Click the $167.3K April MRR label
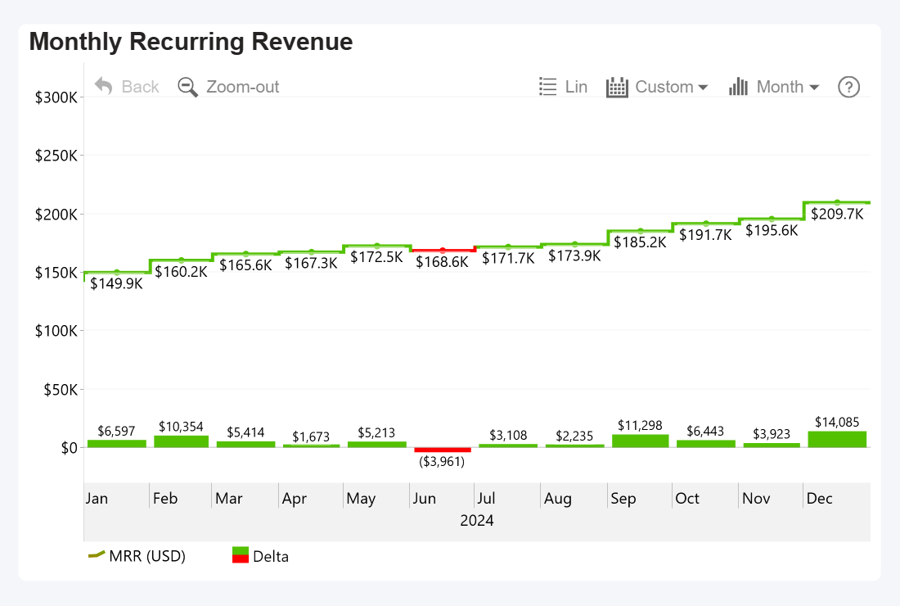The image size is (900, 606). point(311,263)
